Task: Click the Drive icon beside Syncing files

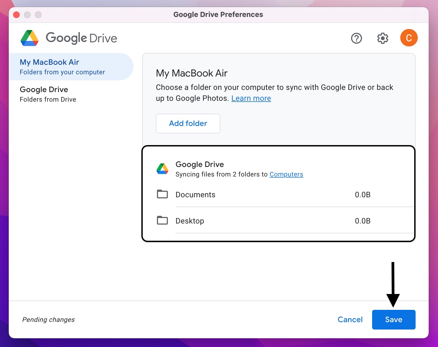Action: (x=162, y=169)
